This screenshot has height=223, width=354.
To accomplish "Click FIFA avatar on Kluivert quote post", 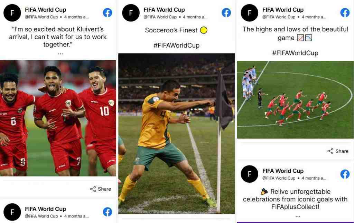I will tap(12, 13).
